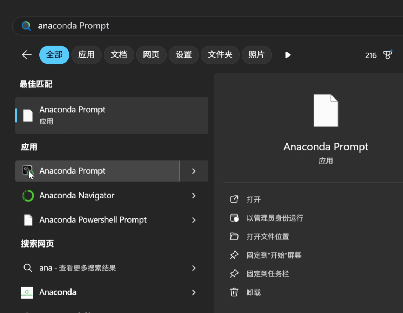Expand the Anaconda Powershell Prompt result chevron
The image size is (403, 313).
194,220
